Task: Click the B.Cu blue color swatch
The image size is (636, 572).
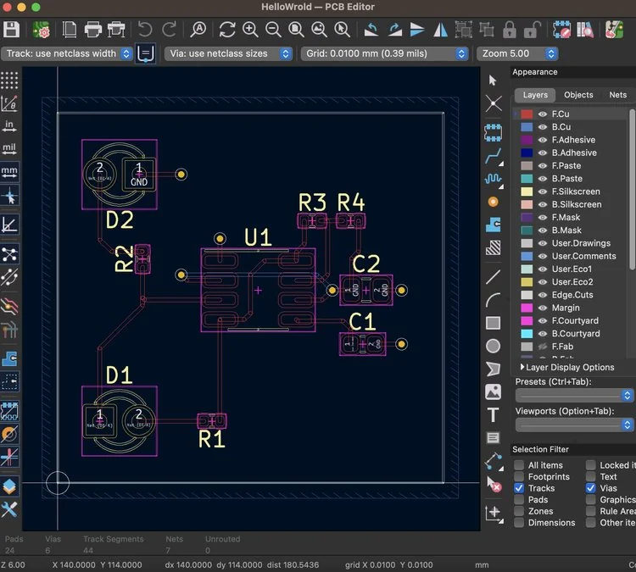Action: coord(527,127)
